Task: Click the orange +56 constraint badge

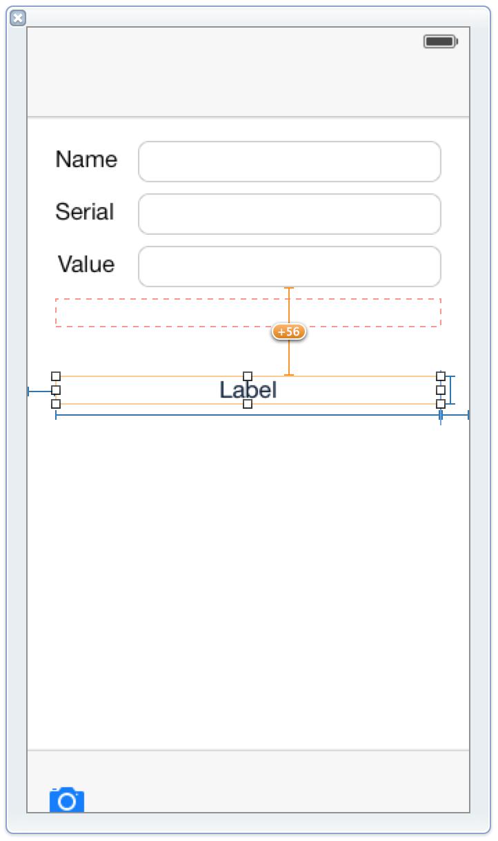Action: 289,332
